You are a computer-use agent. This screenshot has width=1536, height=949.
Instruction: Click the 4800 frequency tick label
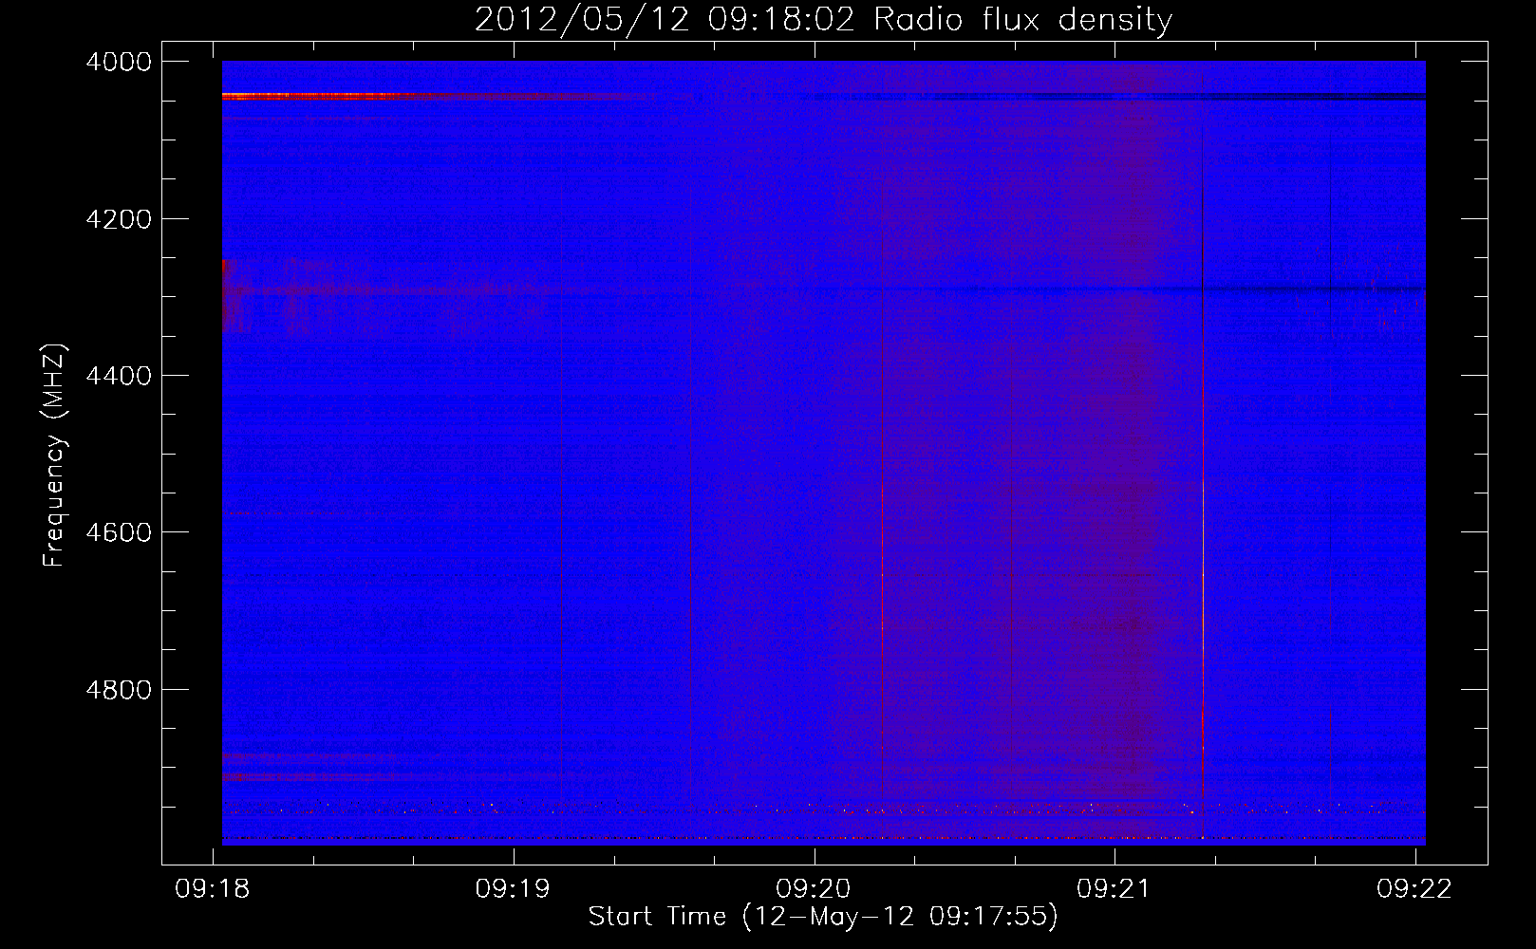(x=119, y=690)
